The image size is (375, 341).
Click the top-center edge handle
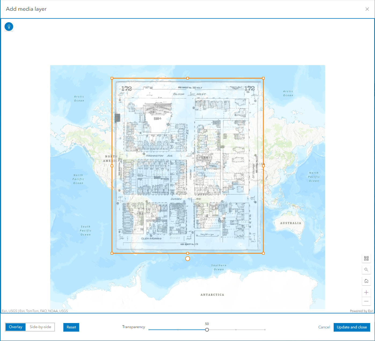coord(188,78)
